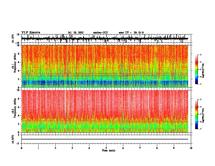Screen dimensions: 215x166
Task: Click the 'ch.1(V)' axis label
Action: [13, 39]
